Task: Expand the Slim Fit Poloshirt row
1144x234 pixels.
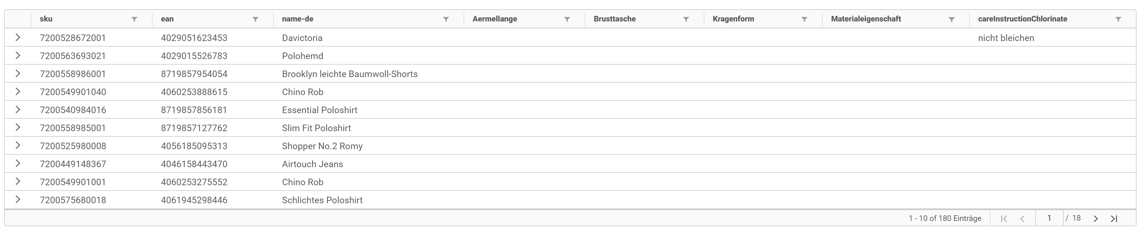Action: point(18,128)
